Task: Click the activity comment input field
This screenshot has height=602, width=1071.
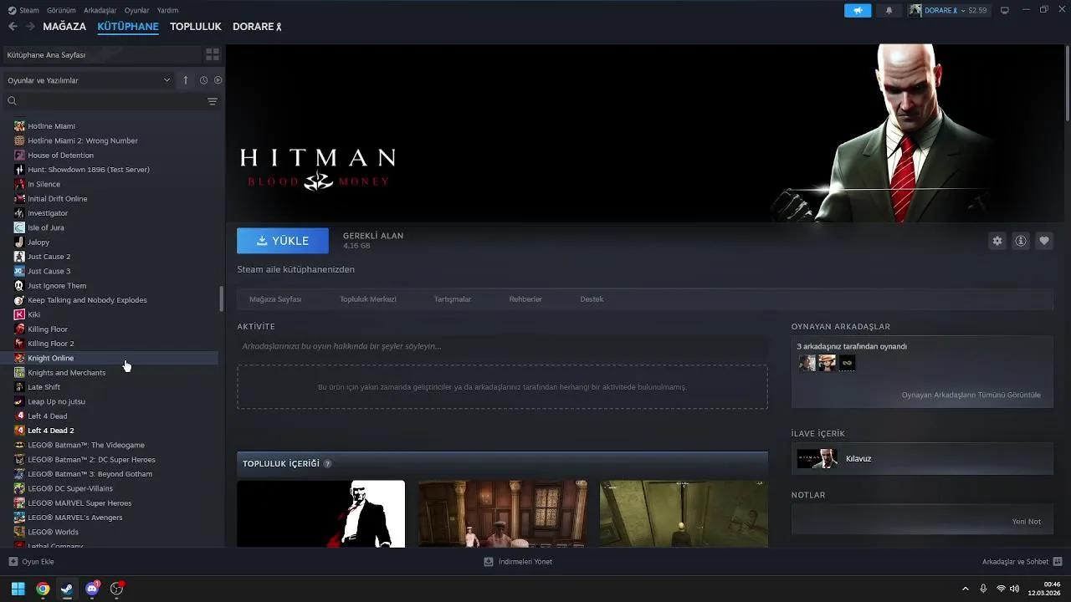Action: tap(502, 346)
